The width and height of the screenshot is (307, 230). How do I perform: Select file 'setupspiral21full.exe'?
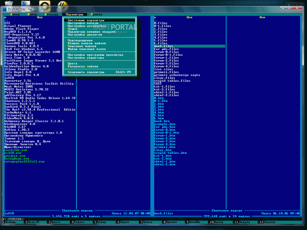[x=25, y=162]
